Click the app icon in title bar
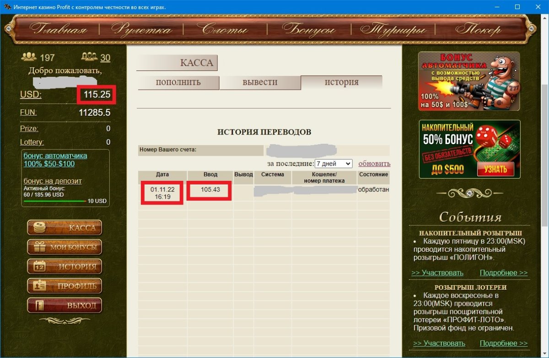549x358 pixels. 7,7
